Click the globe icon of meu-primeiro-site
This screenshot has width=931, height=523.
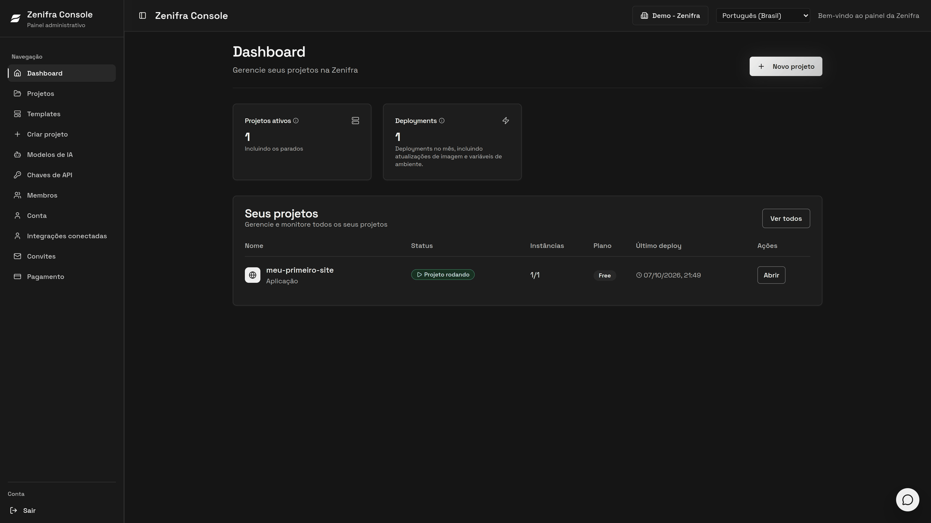(253, 275)
